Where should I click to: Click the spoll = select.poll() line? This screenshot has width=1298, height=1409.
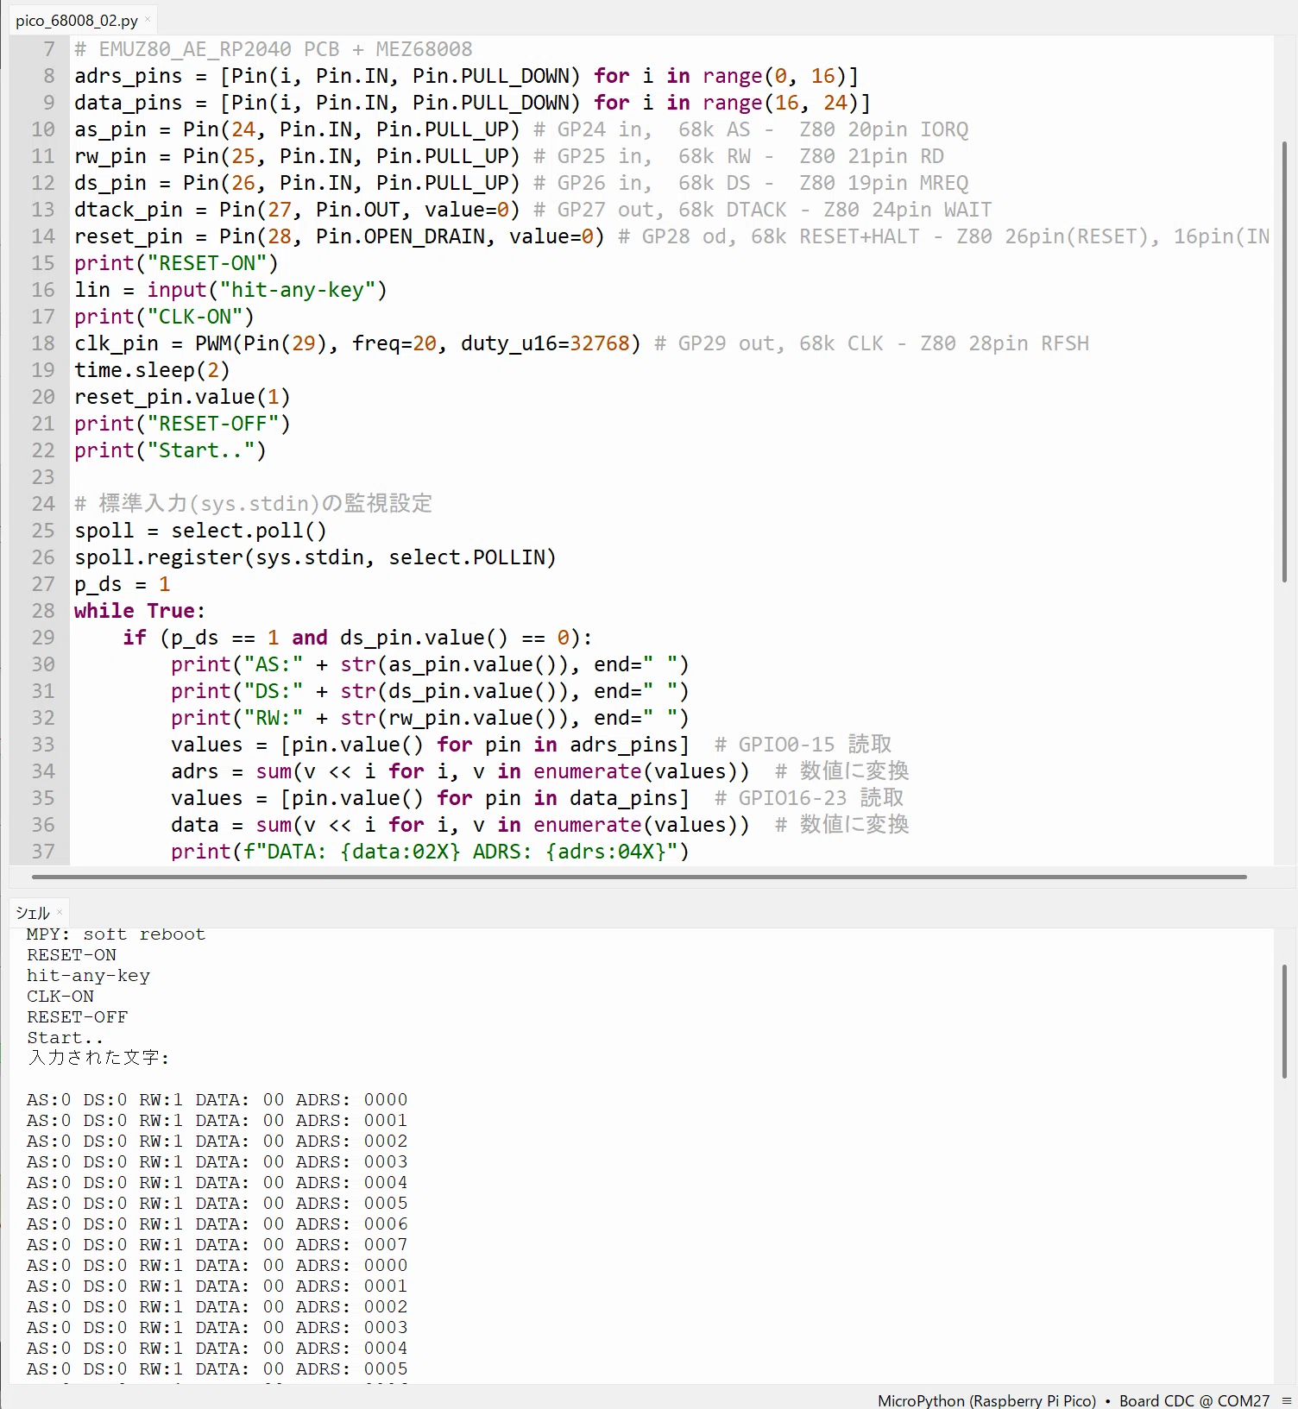(x=200, y=531)
